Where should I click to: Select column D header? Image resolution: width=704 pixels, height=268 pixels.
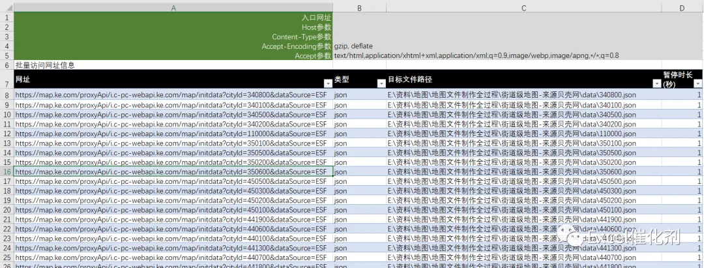click(x=682, y=8)
